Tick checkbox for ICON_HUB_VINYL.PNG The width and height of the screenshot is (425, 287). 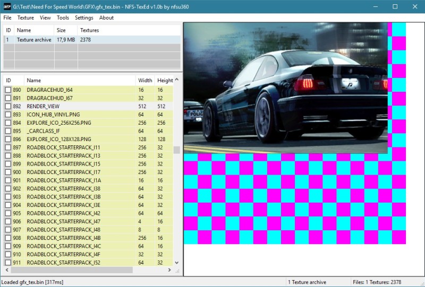point(8,115)
